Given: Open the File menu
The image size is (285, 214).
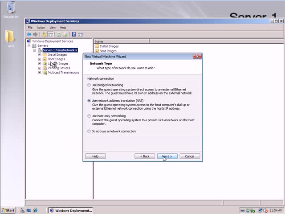Looking at the screenshot, I should (30, 28).
